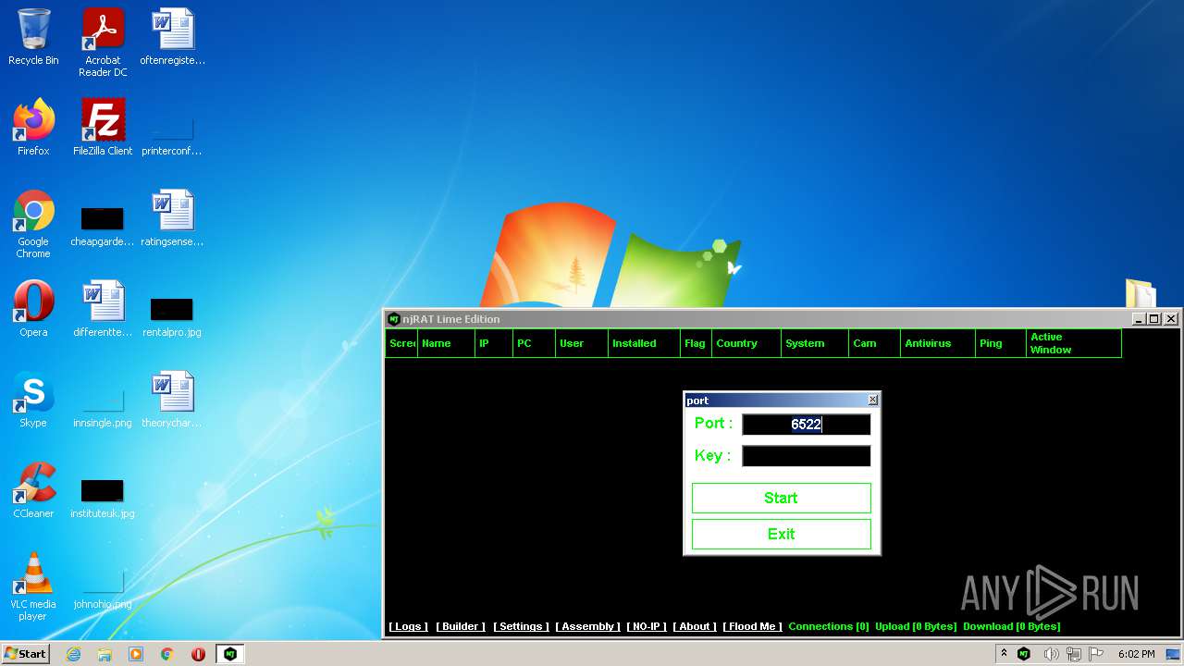Screen dimensions: 1184x666
Task: Focus the Key input field
Action: click(x=807, y=456)
